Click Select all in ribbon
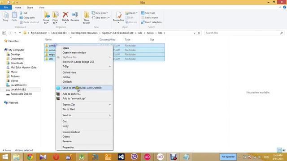Screen dimensions: 287x161 coord(148,13)
